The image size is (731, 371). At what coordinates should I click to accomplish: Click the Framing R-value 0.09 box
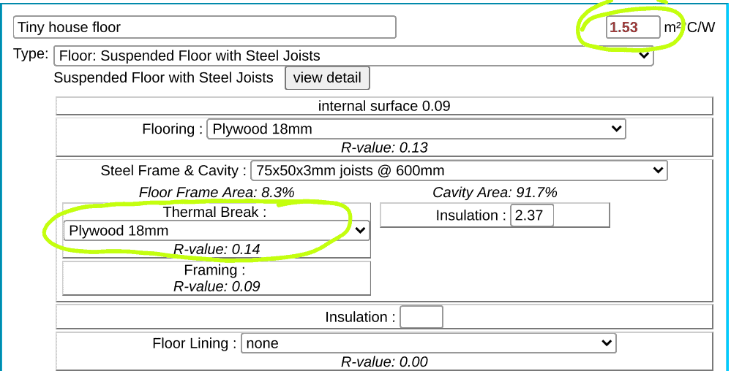click(x=217, y=278)
